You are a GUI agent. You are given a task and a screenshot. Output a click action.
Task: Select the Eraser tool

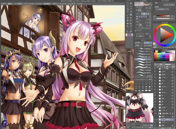coord(128,20)
